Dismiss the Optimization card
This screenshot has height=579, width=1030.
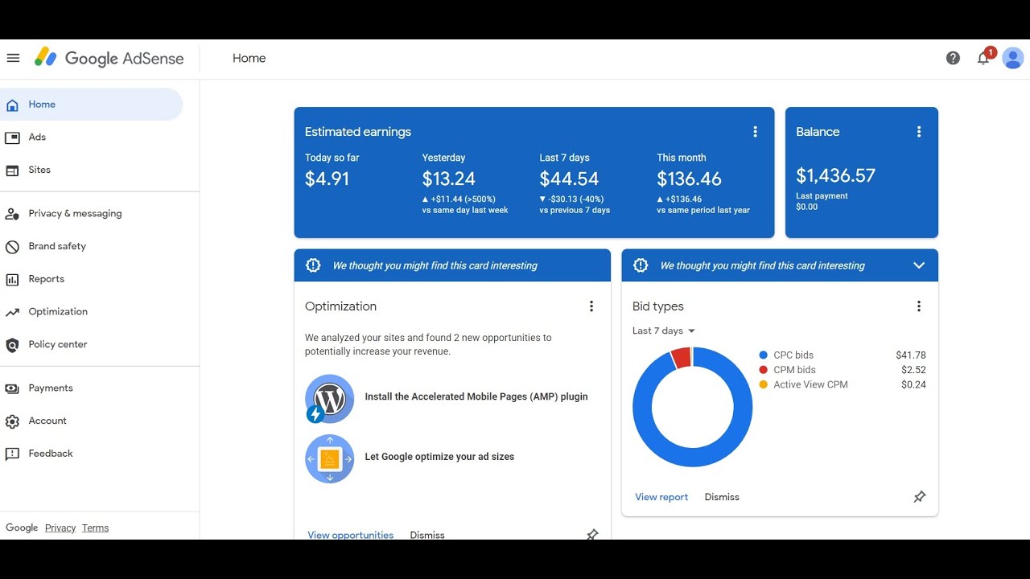[427, 535]
